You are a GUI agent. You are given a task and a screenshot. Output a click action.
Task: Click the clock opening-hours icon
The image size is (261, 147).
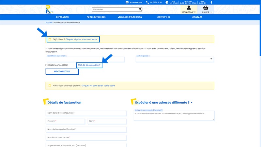coord(167,2)
